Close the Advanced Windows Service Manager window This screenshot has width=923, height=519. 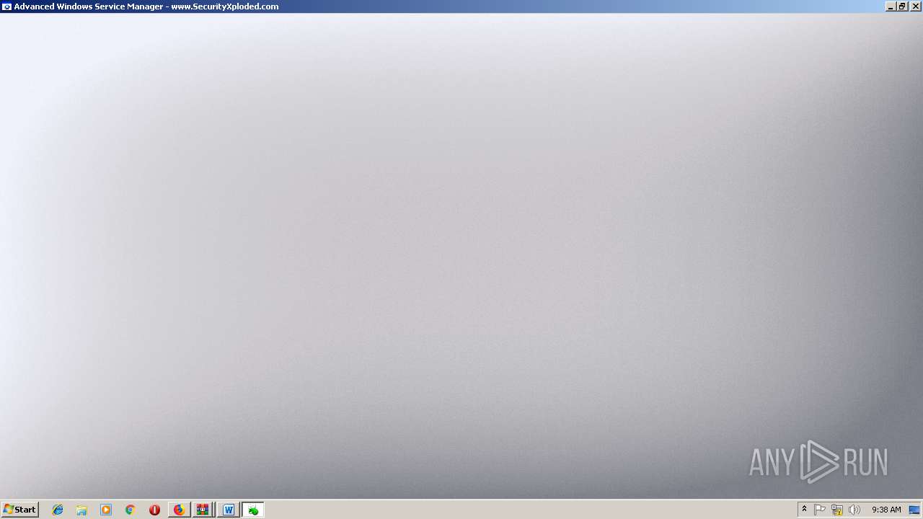coord(915,6)
